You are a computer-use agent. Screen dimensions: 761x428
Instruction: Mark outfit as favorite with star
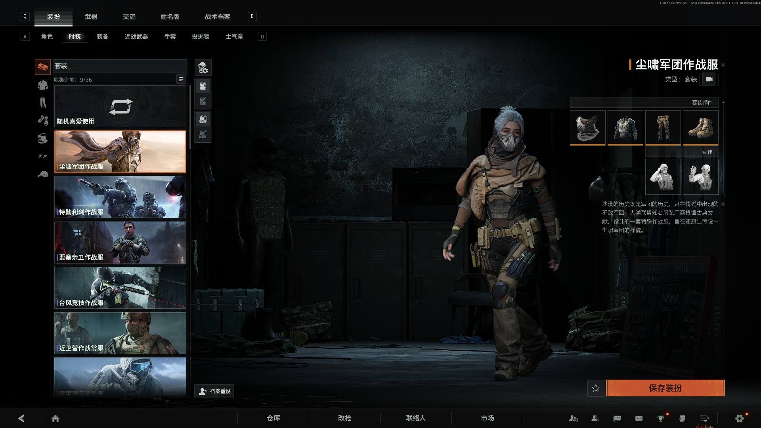[596, 388]
